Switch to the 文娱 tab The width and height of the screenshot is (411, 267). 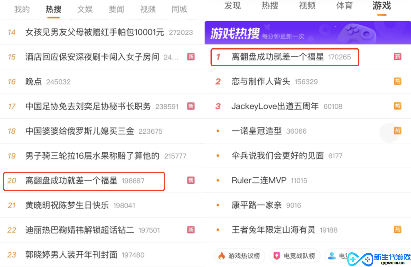tap(85, 10)
